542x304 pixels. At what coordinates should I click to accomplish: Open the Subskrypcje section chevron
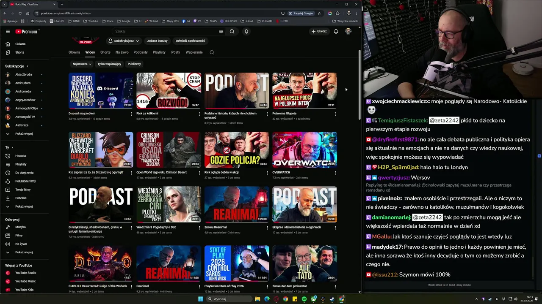point(27,66)
